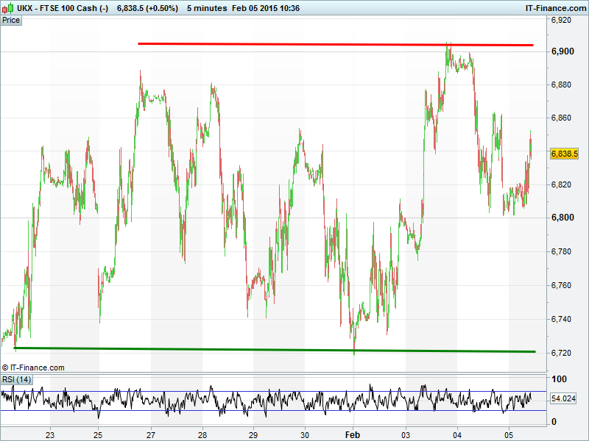Select the red resistance trend line
Screen dimensions: 589x441
click(331, 44)
